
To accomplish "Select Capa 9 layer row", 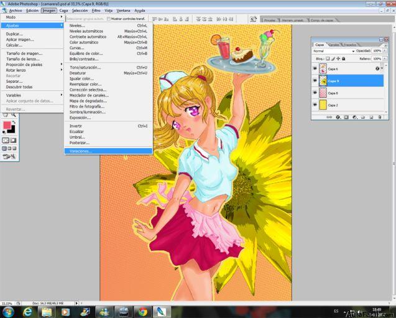I will coord(348,81).
